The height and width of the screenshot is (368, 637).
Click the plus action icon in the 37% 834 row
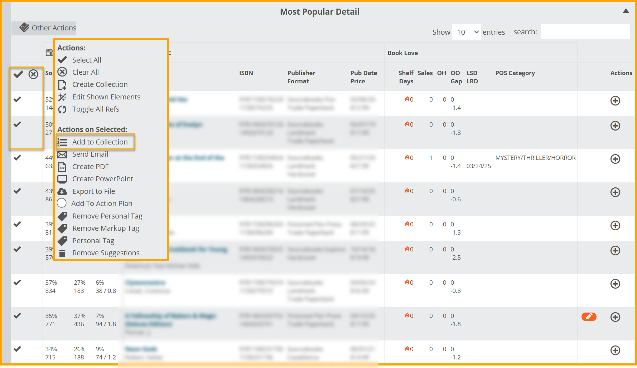tap(615, 284)
